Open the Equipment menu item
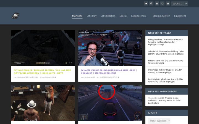 click(180, 16)
